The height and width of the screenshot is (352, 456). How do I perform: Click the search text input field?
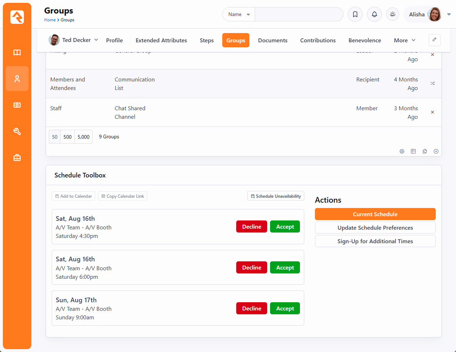click(x=299, y=14)
